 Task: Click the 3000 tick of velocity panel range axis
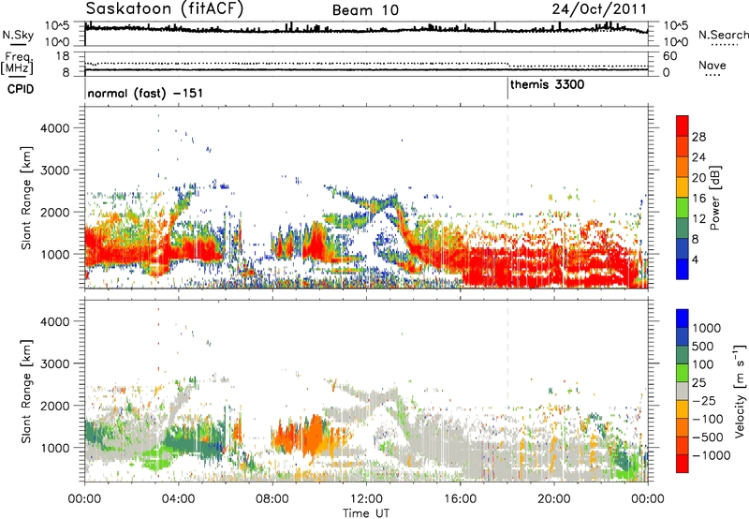(54, 363)
